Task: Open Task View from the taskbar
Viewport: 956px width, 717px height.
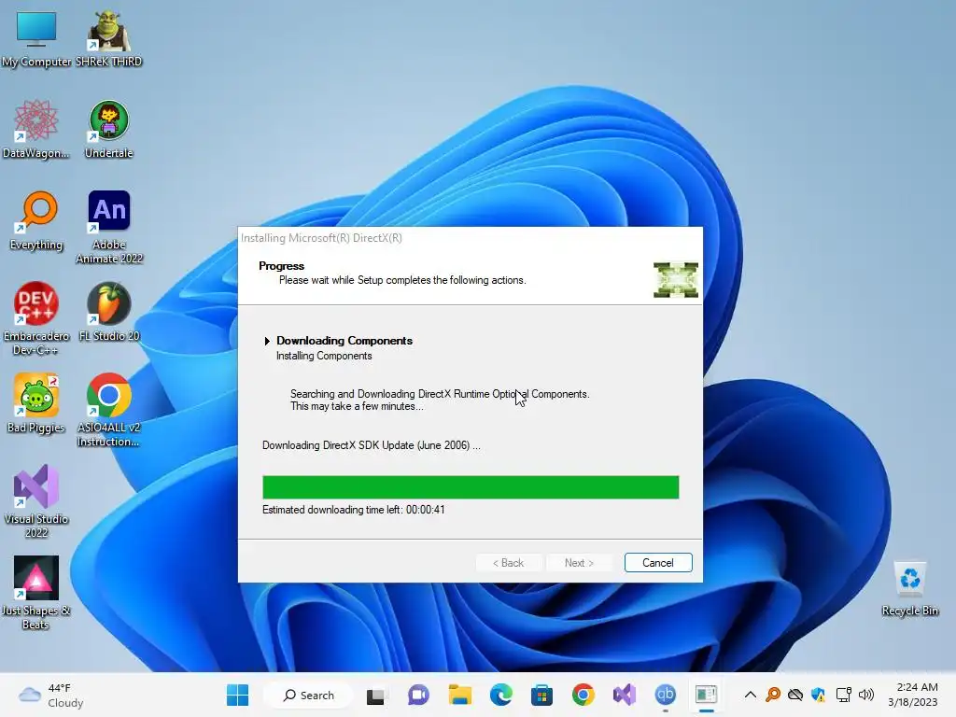Action: click(375, 695)
